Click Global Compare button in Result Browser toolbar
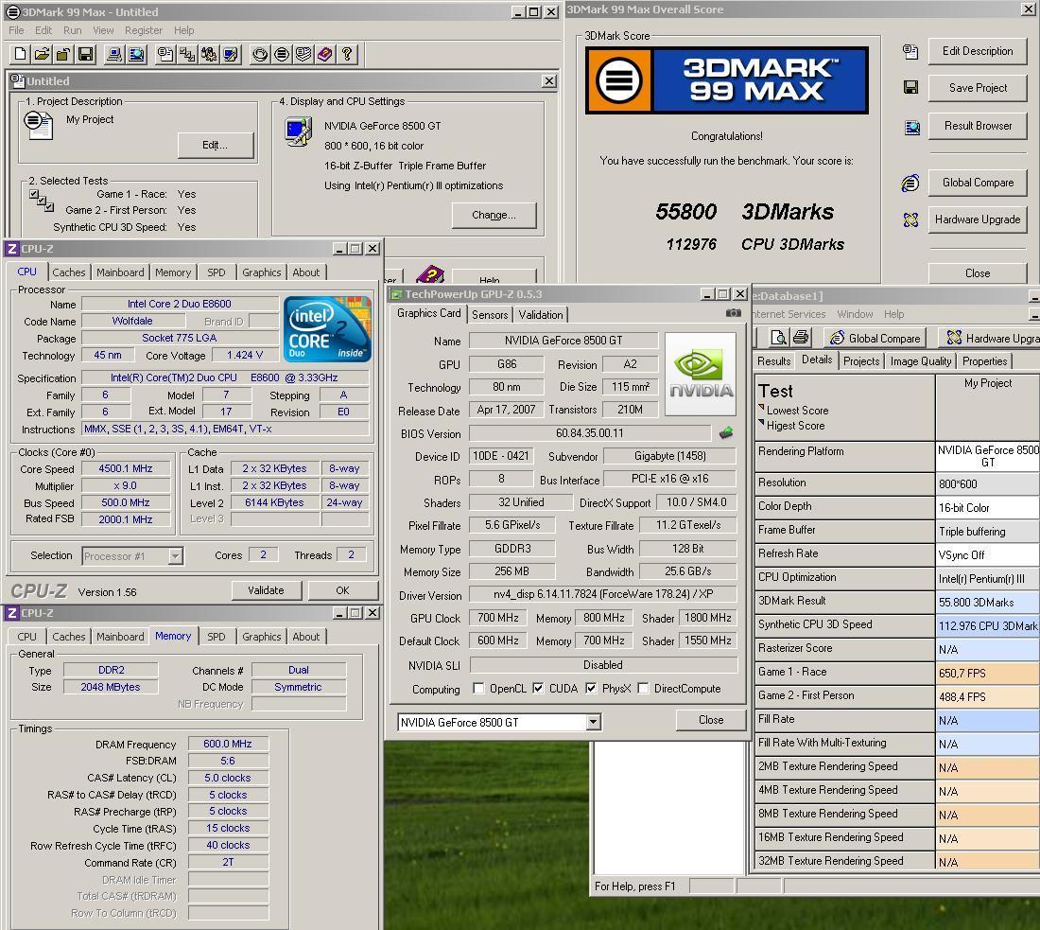Screen dimensions: 1040x930 point(875,338)
